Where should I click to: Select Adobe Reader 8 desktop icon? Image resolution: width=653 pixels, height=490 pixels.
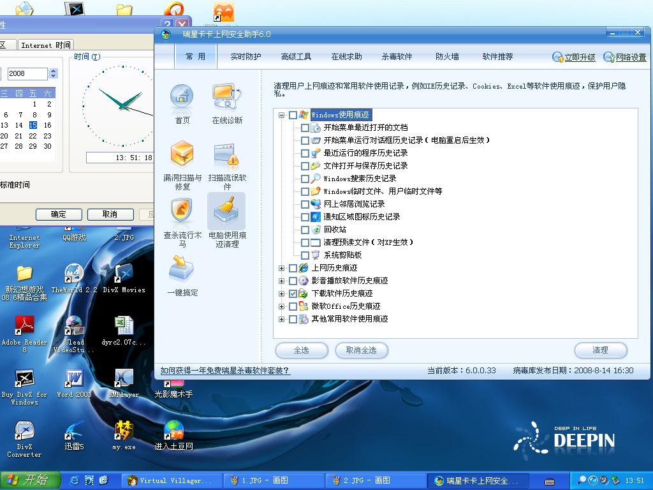click(24, 334)
